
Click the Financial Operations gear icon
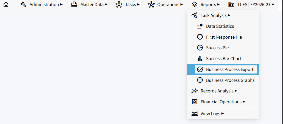point(194,102)
